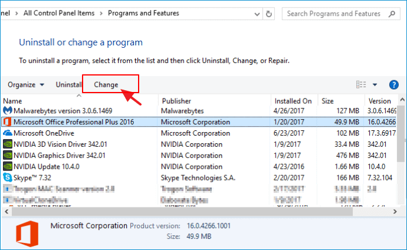Go to All Control Panel Items breadcrumb

(59, 13)
